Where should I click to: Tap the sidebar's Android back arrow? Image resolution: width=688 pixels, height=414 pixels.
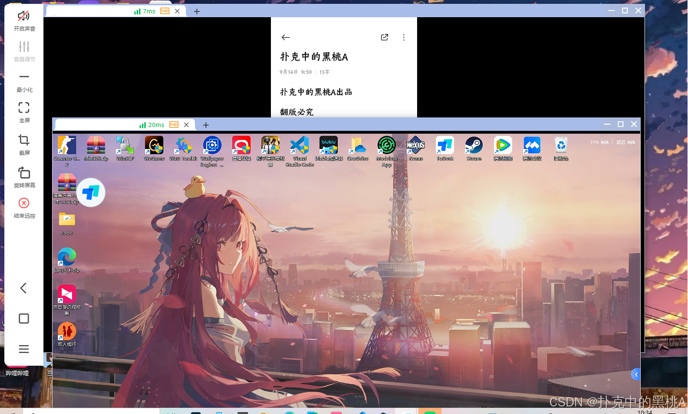[24, 288]
